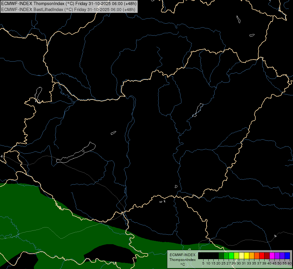Click the legend title 'ECMWF-INDEX'
Image resolution: width=293 pixels, height=269 pixels.
click(x=183, y=255)
